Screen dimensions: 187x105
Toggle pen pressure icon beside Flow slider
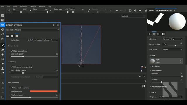51,10
